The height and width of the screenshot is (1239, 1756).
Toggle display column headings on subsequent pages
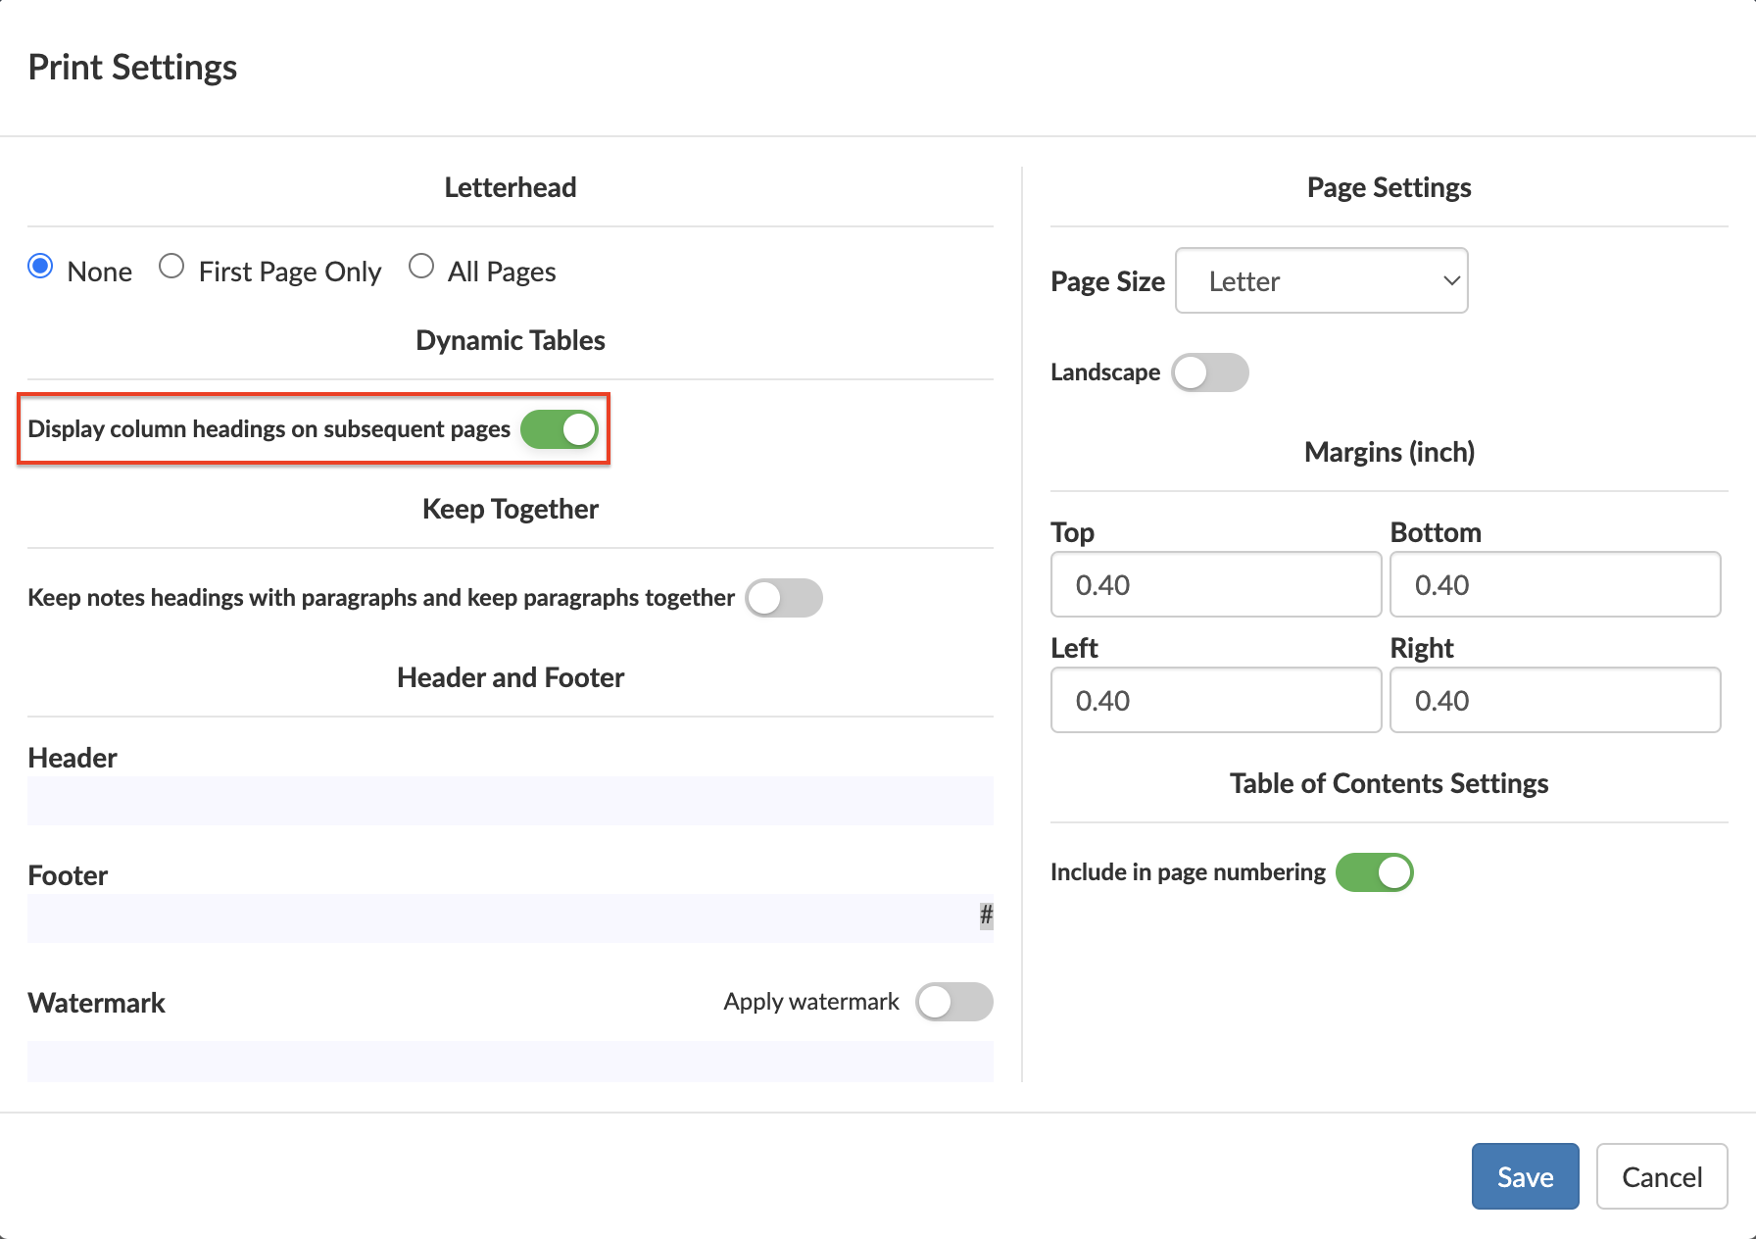(559, 429)
